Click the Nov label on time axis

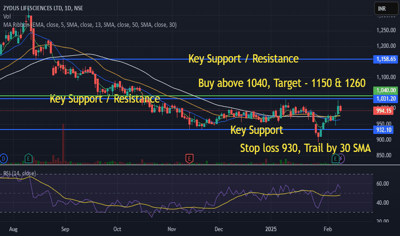coord(172,229)
